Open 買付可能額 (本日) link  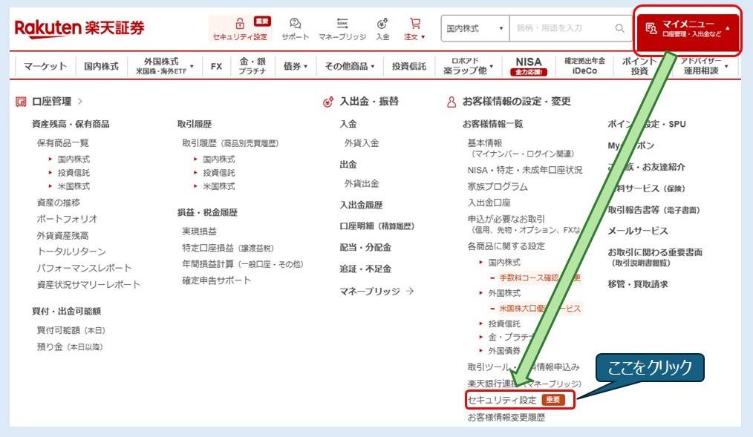71,330
